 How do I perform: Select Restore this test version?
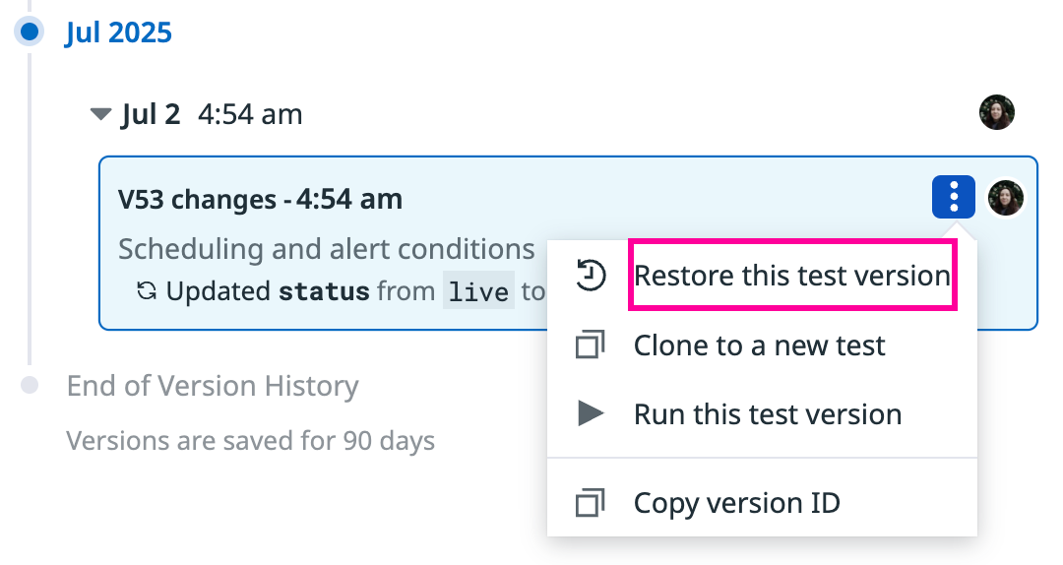[791, 276]
